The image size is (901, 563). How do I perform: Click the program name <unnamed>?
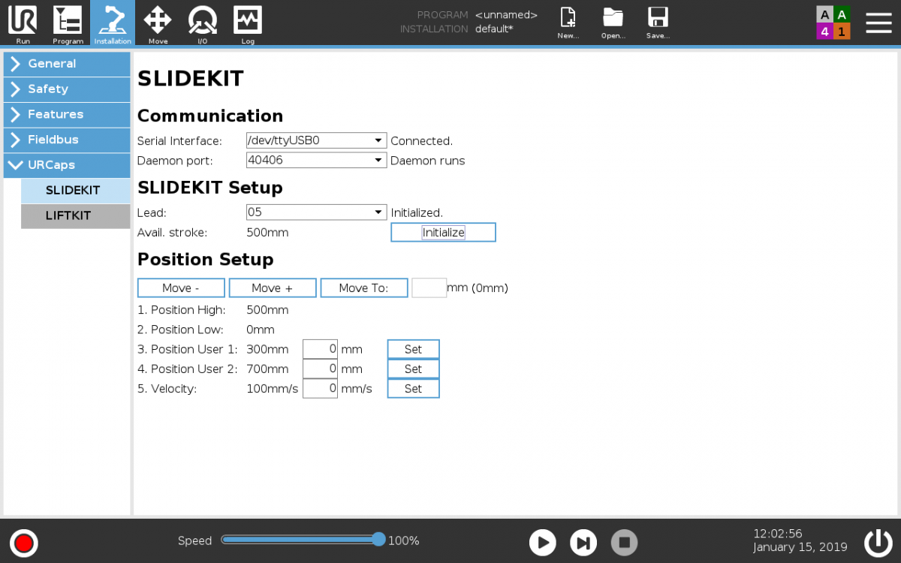pos(507,15)
